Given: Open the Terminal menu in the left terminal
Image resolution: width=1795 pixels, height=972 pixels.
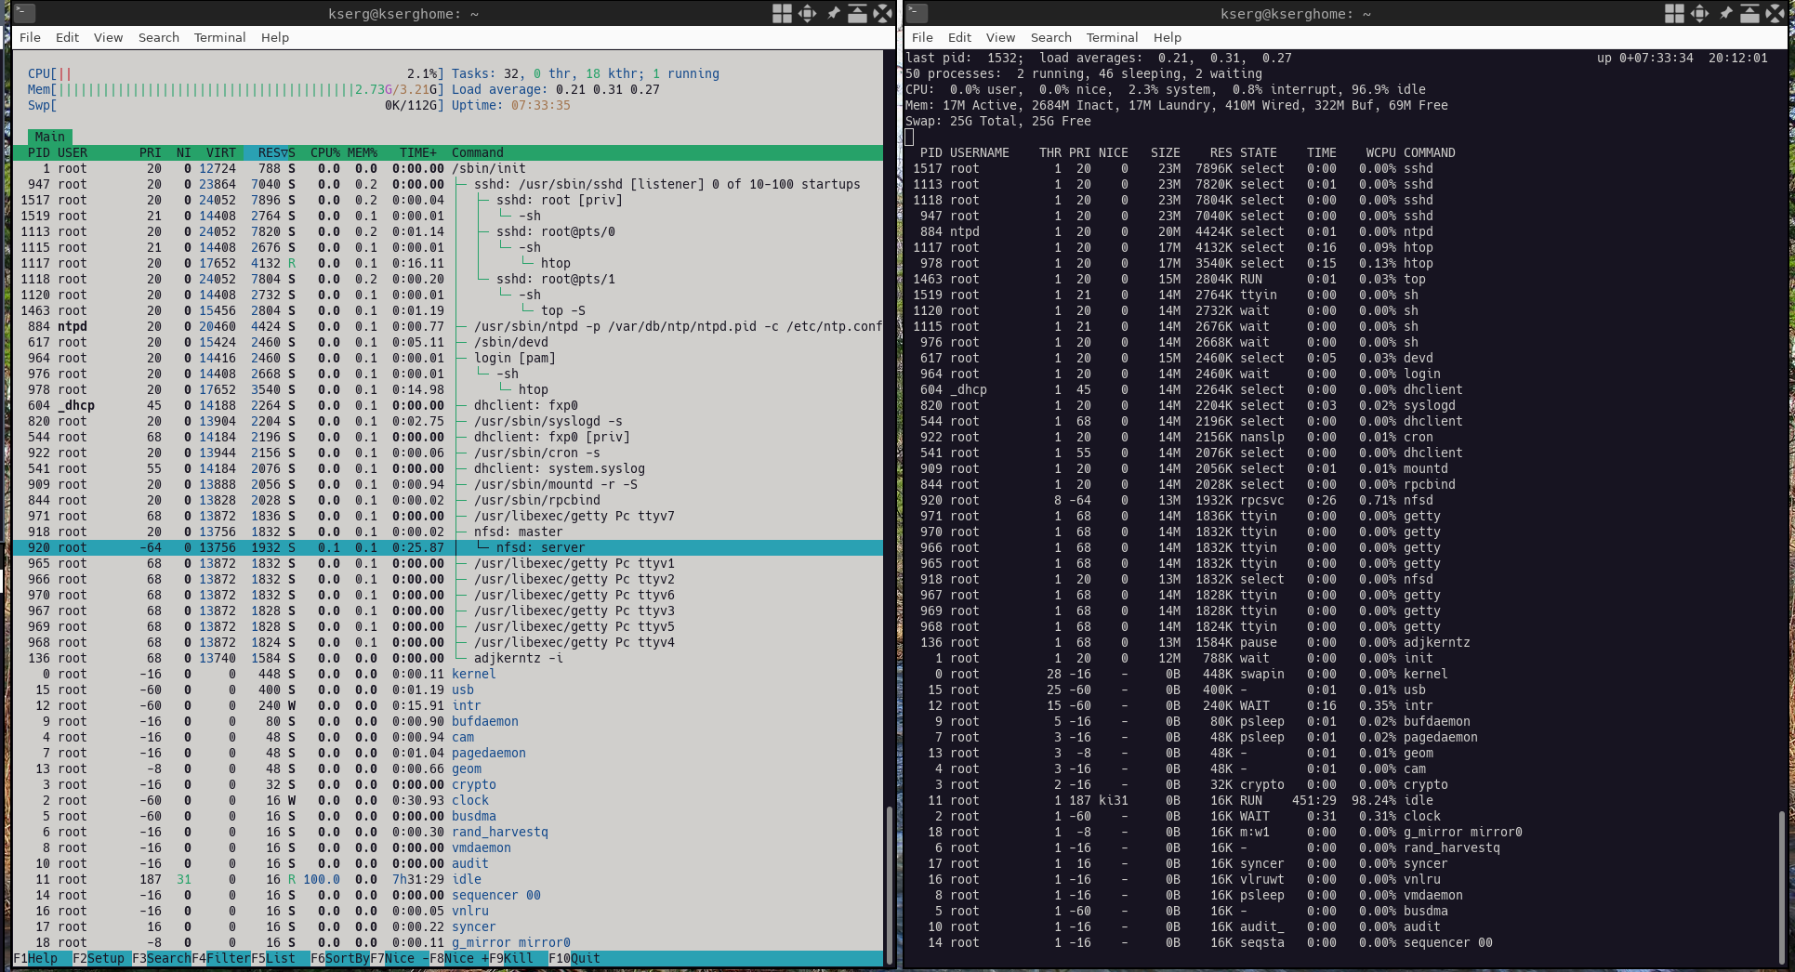Looking at the screenshot, I should point(219,37).
